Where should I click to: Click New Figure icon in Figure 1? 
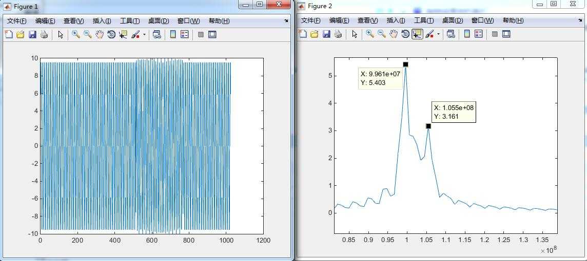pos(9,35)
